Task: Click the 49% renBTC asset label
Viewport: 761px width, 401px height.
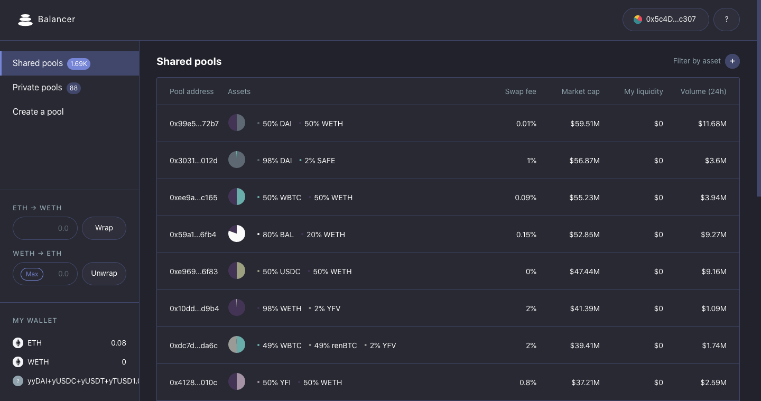Action: (x=336, y=346)
